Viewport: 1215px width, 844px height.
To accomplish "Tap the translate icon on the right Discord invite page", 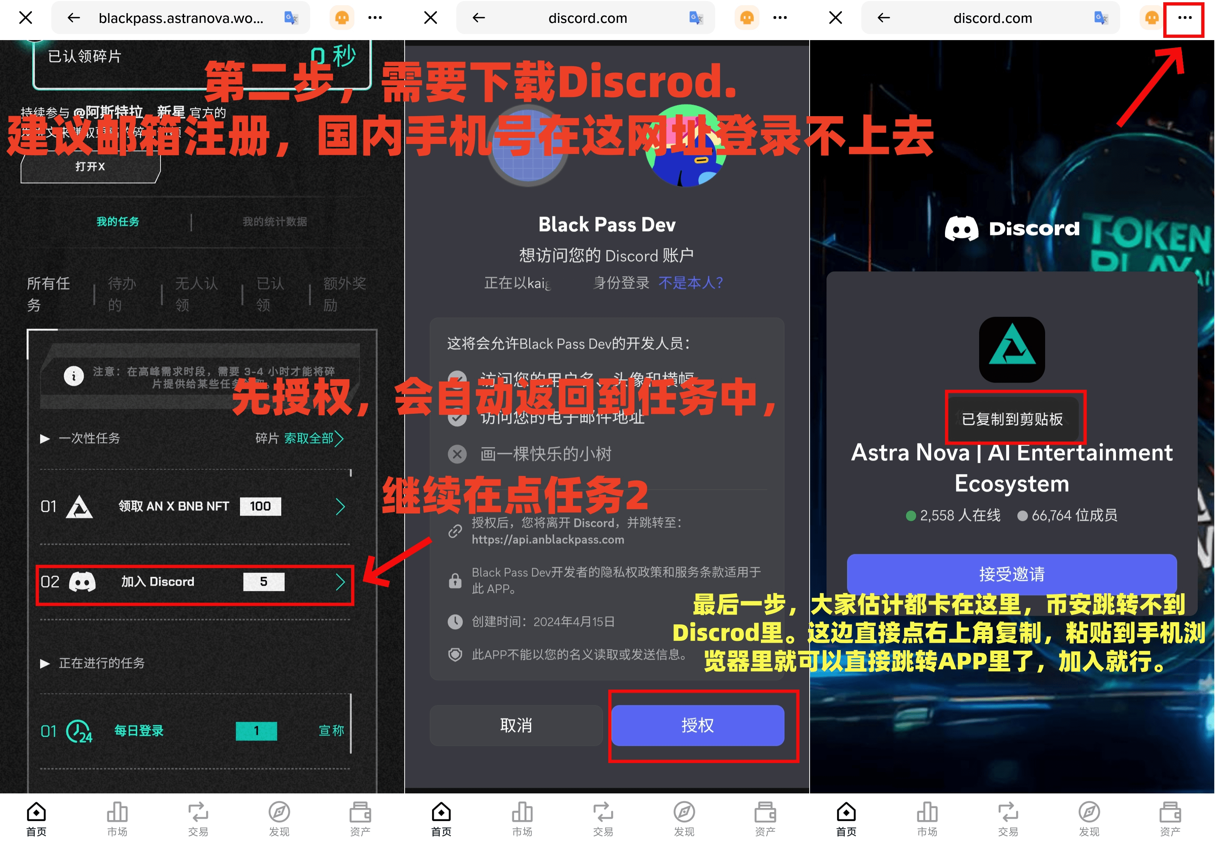I will (x=1101, y=18).
